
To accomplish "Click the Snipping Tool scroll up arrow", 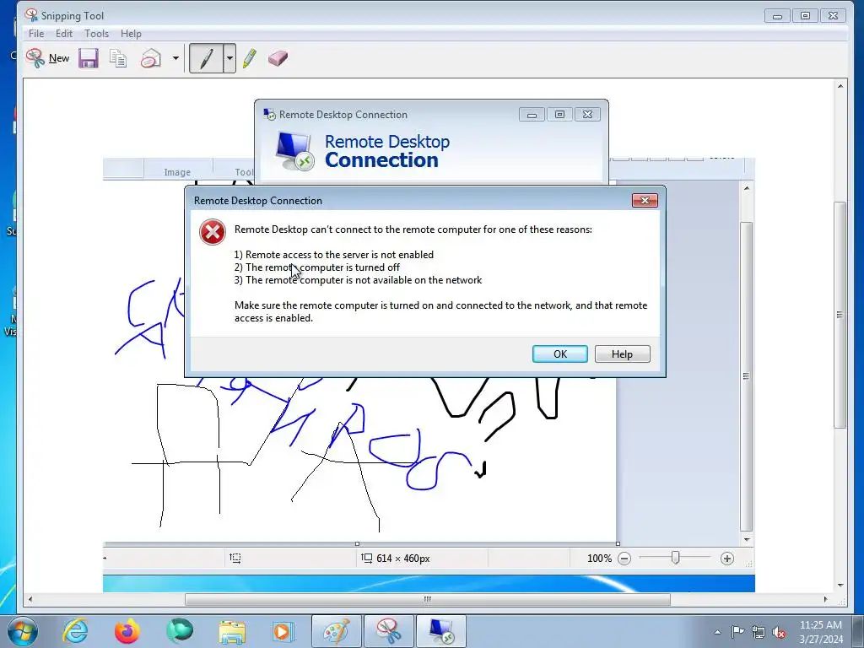I will (x=840, y=86).
